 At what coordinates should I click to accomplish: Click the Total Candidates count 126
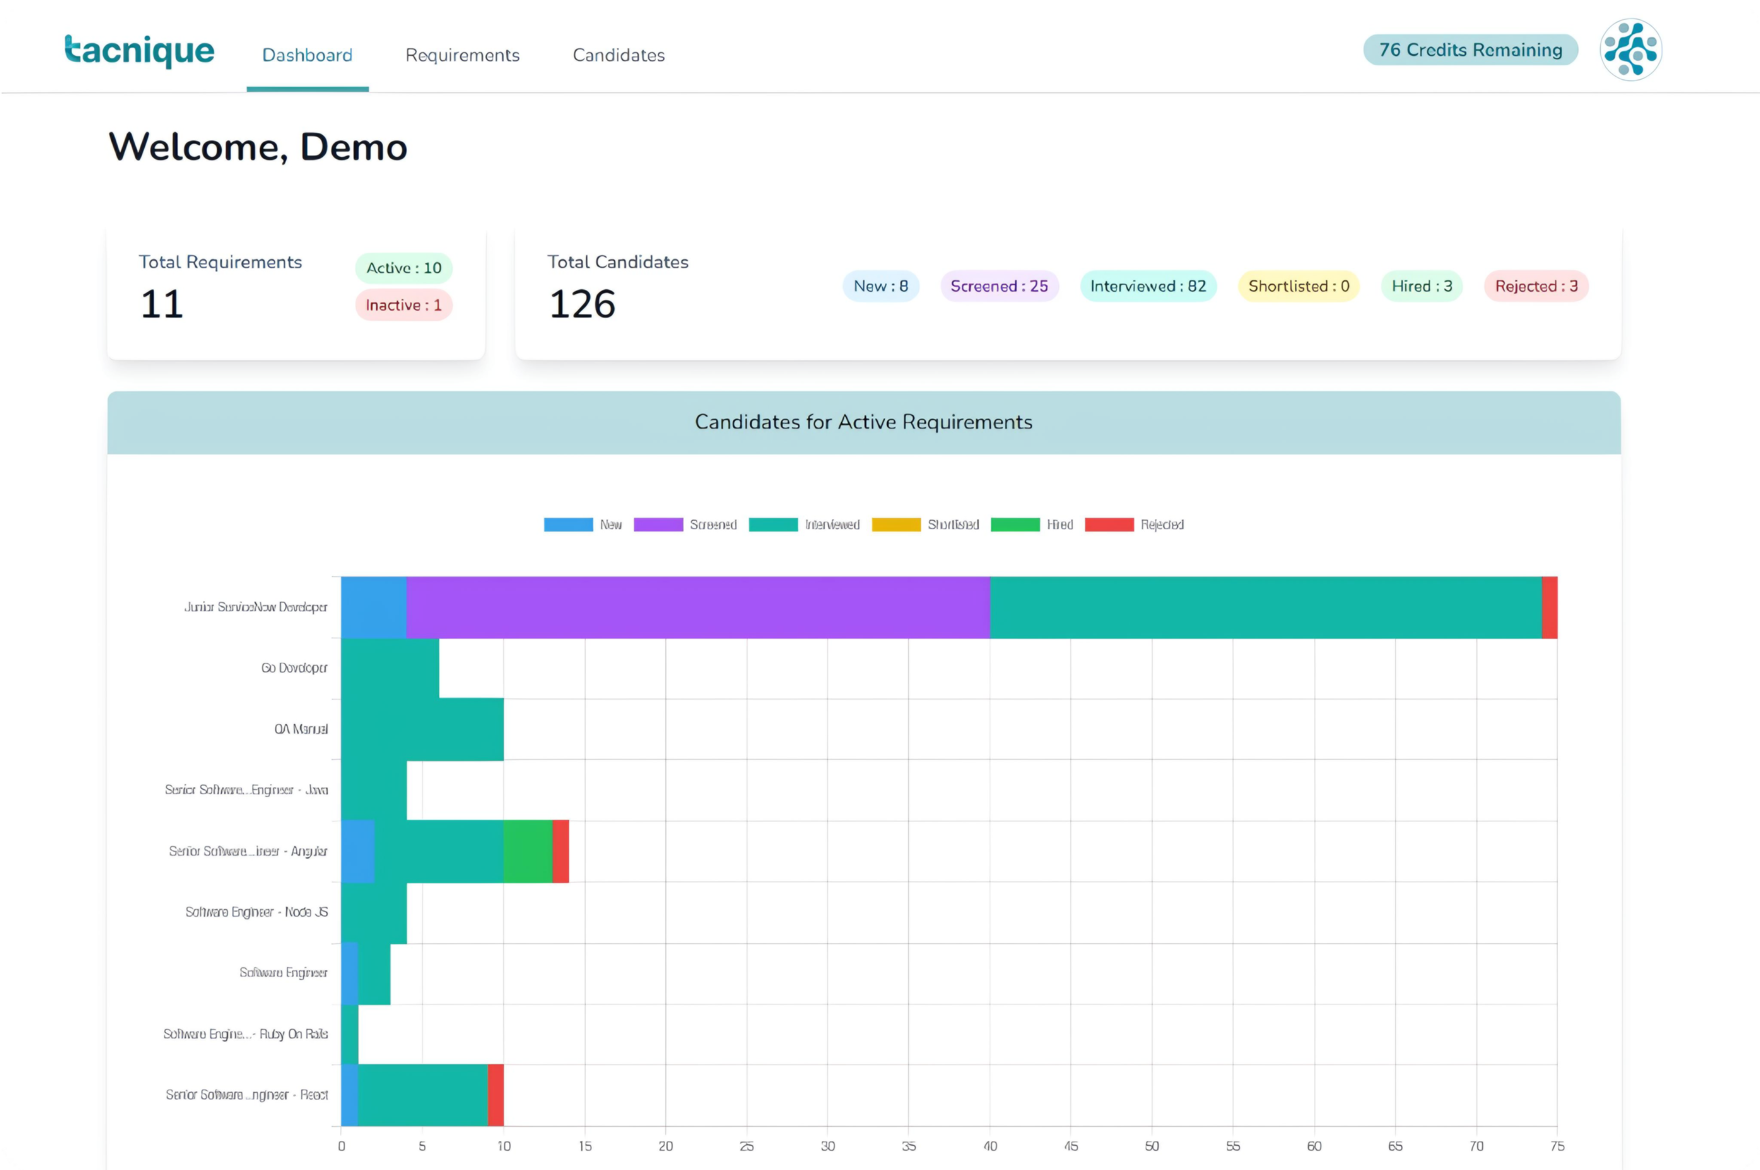point(582,305)
